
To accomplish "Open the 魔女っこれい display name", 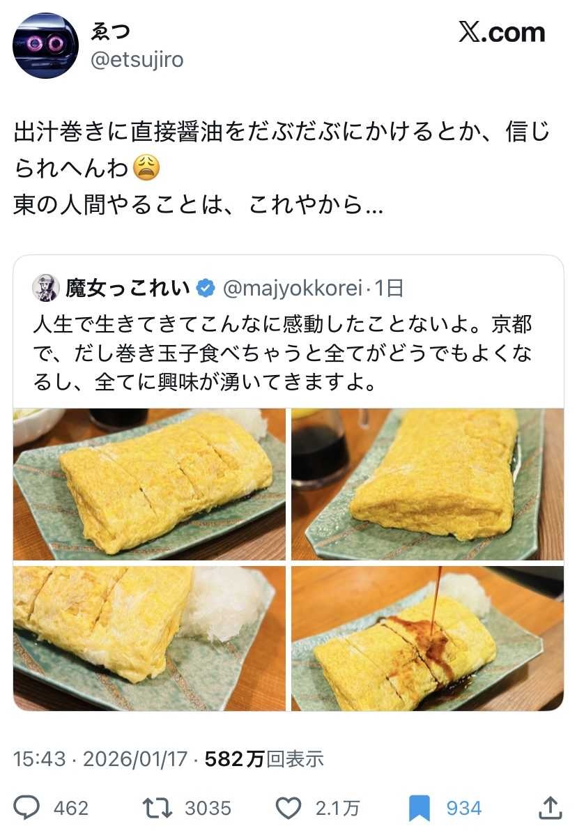I will [x=128, y=288].
